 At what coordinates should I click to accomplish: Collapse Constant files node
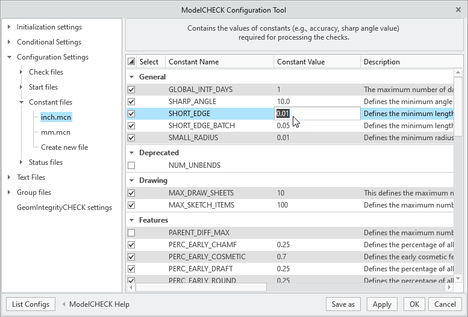coord(21,102)
